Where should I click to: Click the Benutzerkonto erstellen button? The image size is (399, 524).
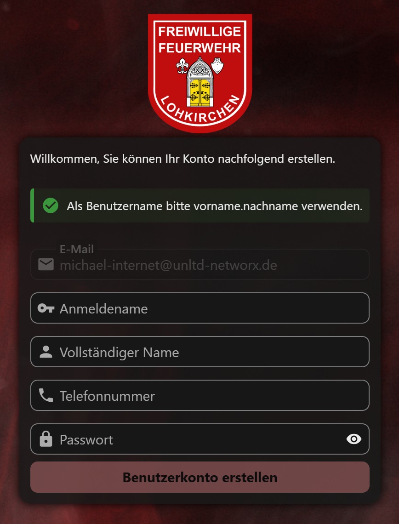(x=200, y=477)
